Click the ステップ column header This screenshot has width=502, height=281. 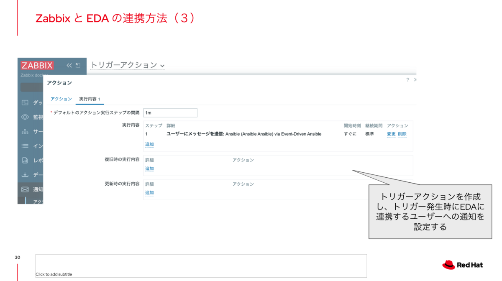tap(154, 125)
